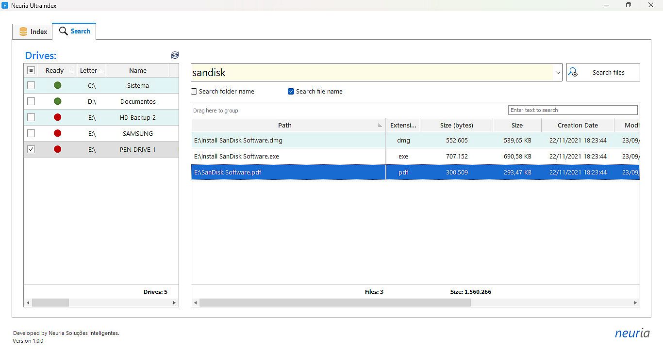Select the Search tab
Screen dimensions: 663x349
(74, 31)
